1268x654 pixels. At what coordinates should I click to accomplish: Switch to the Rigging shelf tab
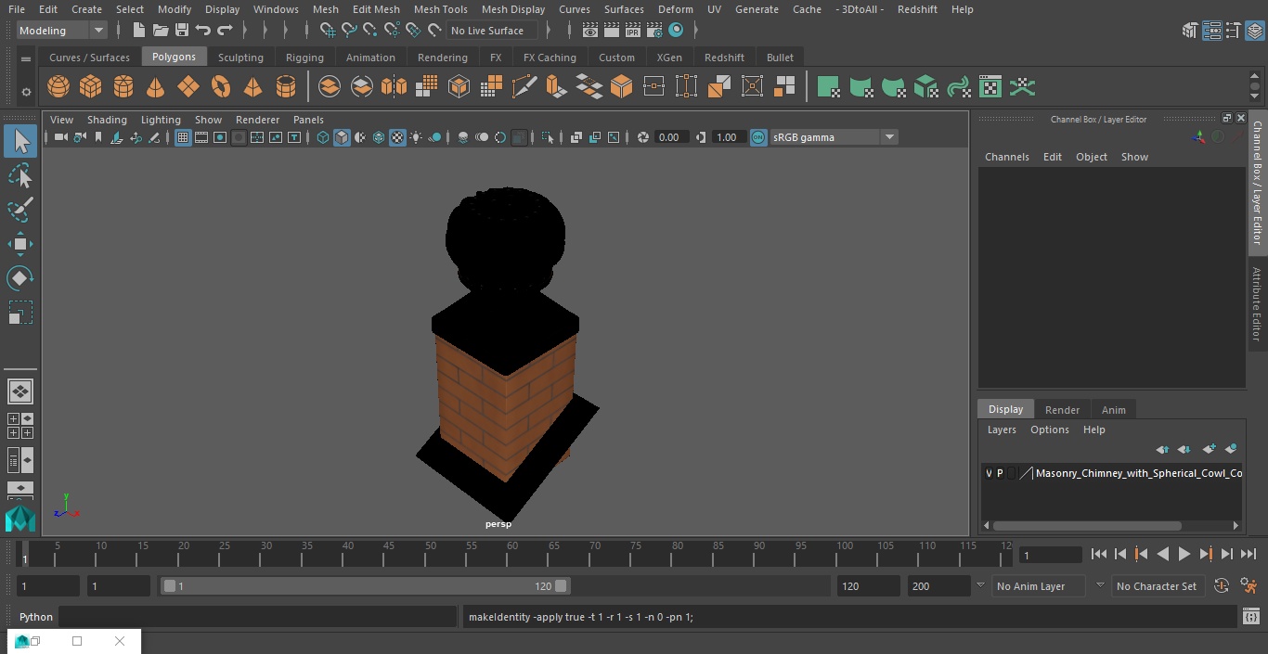click(x=304, y=58)
